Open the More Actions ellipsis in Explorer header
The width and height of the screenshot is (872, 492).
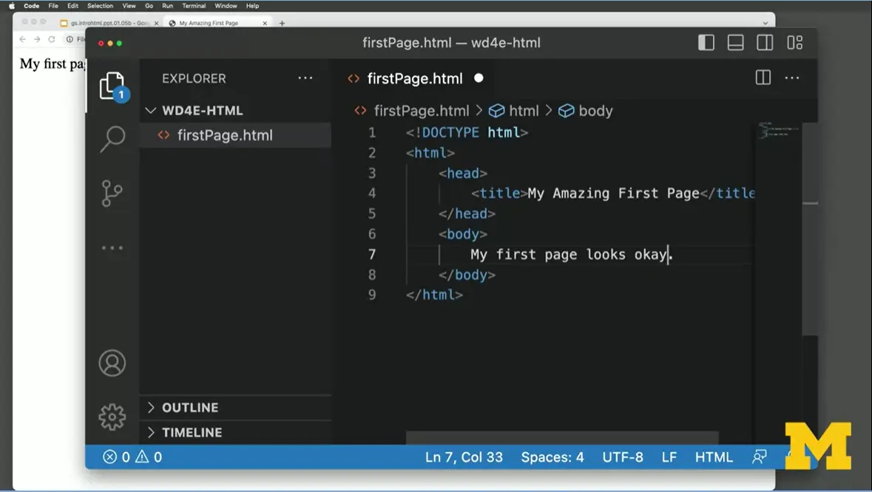305,78
